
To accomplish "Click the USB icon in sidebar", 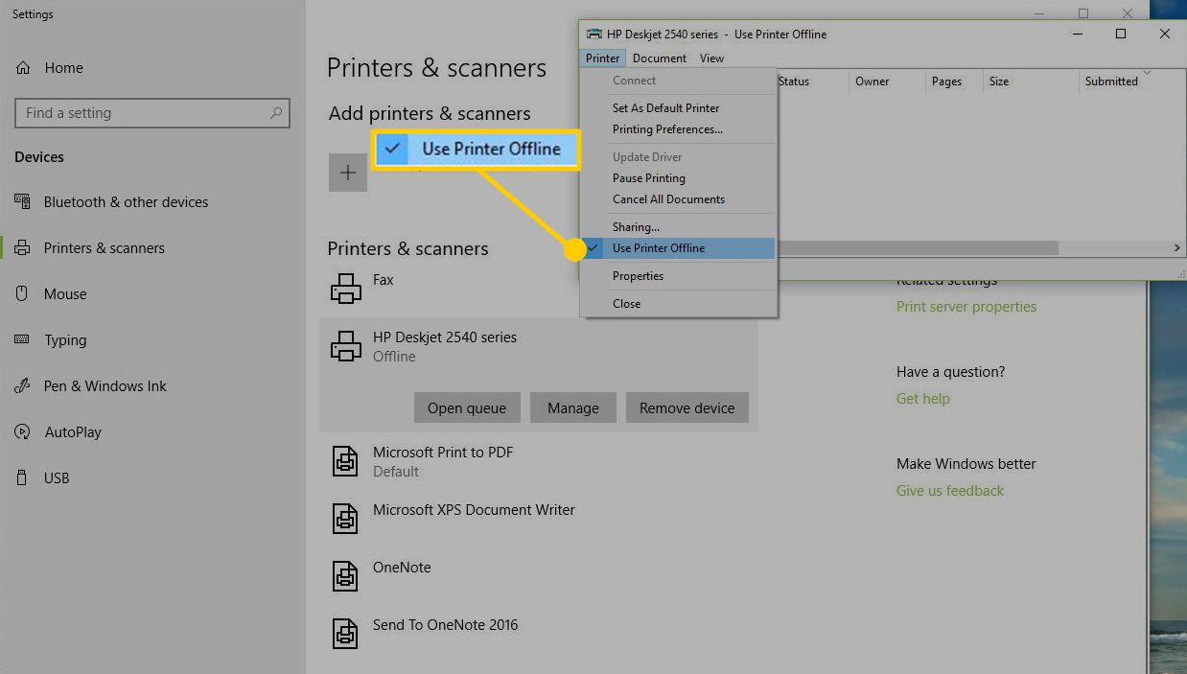I will coord(22,477).
